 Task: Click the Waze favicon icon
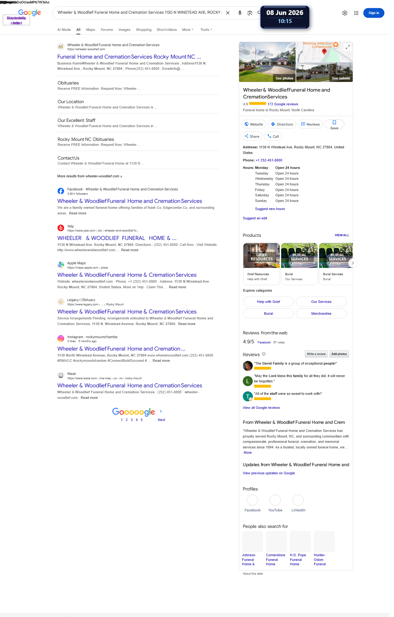pyautogui.click(x=61, y=375)
